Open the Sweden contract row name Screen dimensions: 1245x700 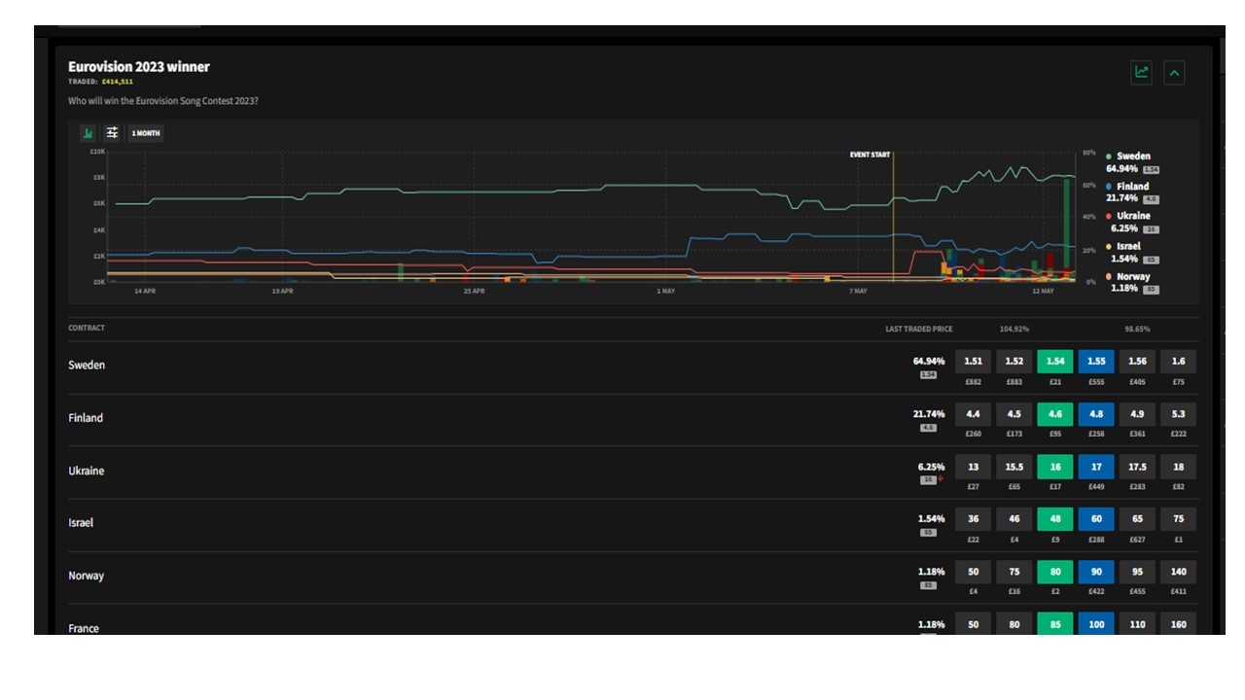[87, 366]
